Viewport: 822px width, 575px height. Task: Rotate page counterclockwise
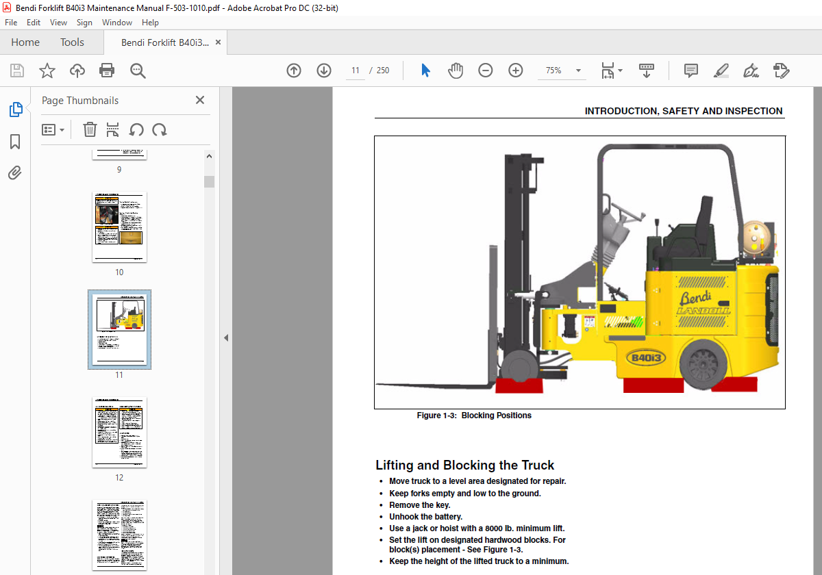pyautogui.click(x=136, y=129)
